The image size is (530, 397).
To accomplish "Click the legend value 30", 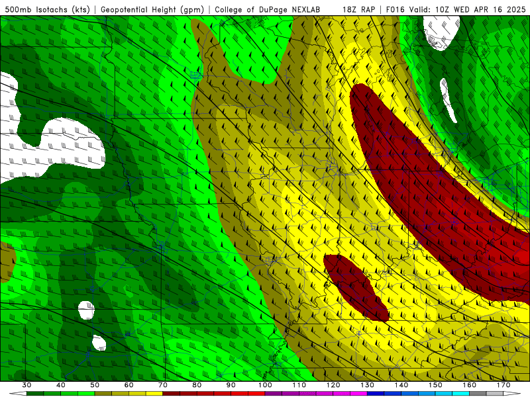I will (26, 385).
